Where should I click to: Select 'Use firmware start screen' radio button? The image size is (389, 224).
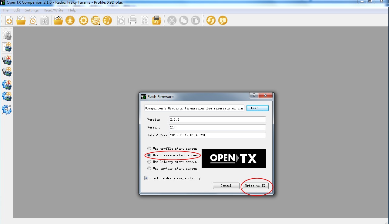pos(149,155)
